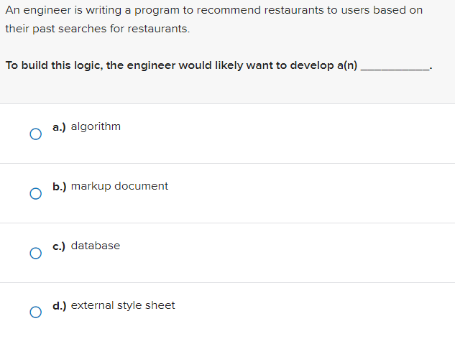Click the bold 'c.)' option letter
This screenshot has height=339, width=455.
click(60, 246)
